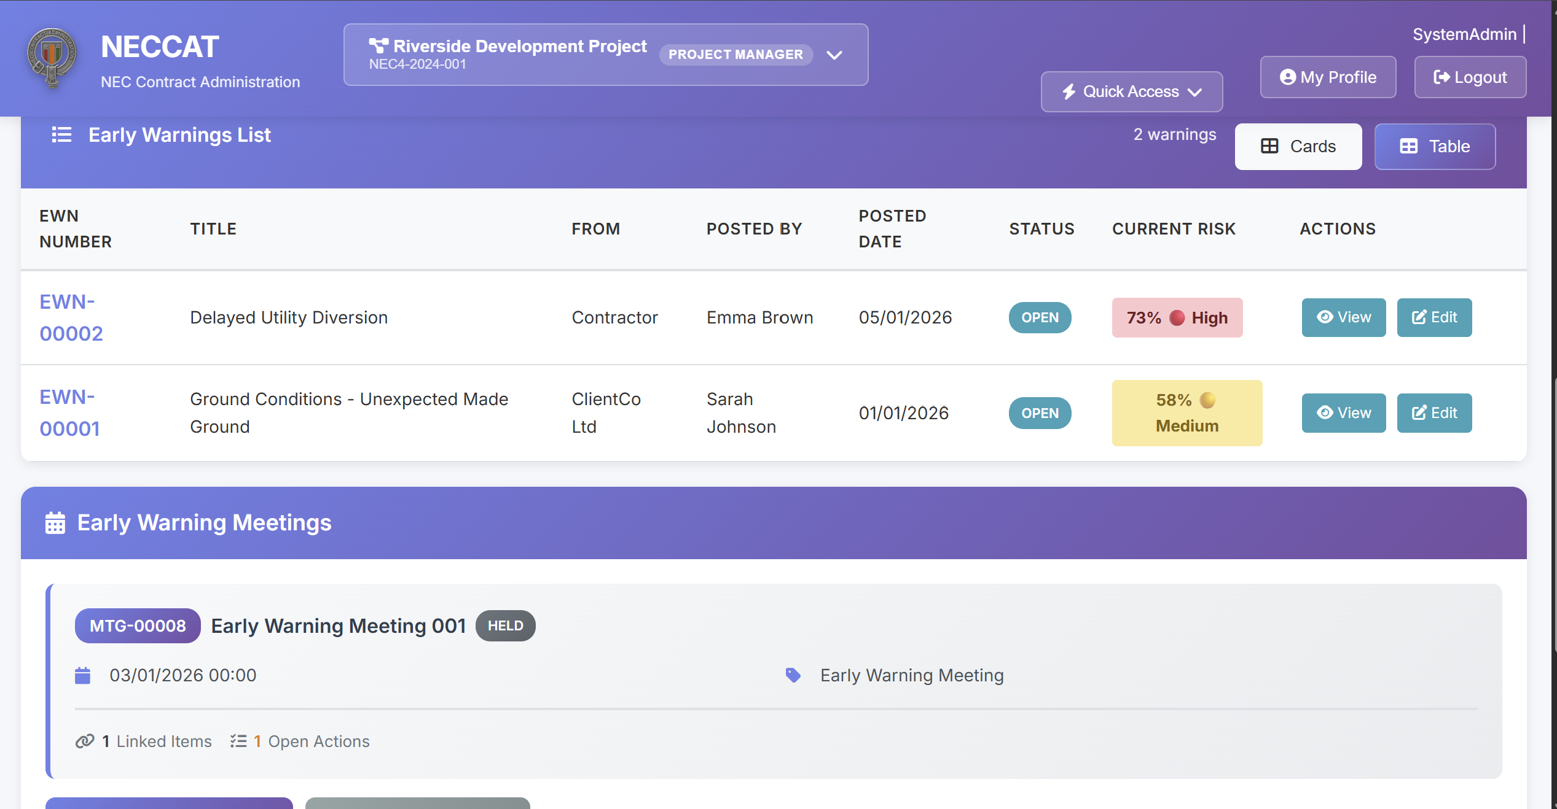Screen dimensions: 1557x809
Task: Click the project diagram icon beside Riverside Development
Action: 378,45
